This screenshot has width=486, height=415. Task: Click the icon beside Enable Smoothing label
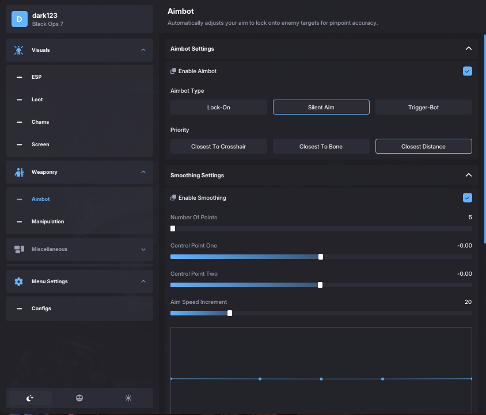tap(173, 198)
